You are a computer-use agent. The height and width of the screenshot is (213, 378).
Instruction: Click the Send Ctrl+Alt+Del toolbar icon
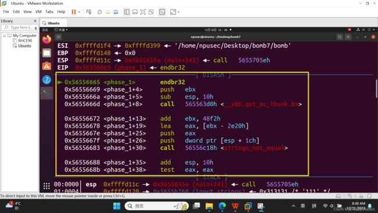click(x=89, y=12)
